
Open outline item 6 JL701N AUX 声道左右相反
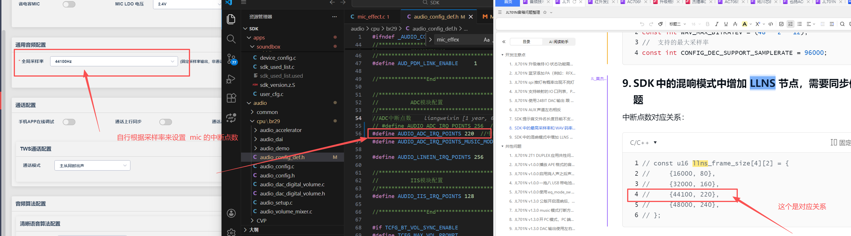pyautogui.click(x=537, y=110)
